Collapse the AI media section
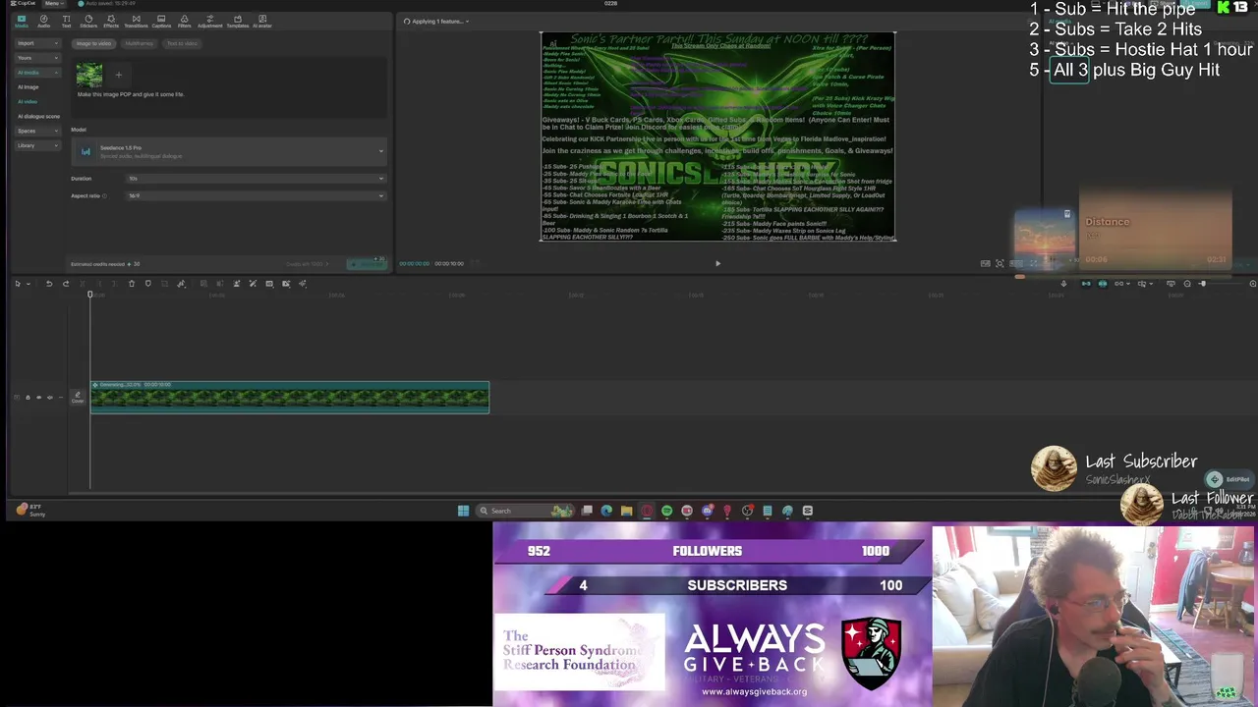Screen dimensions: 1258x707 37,73
